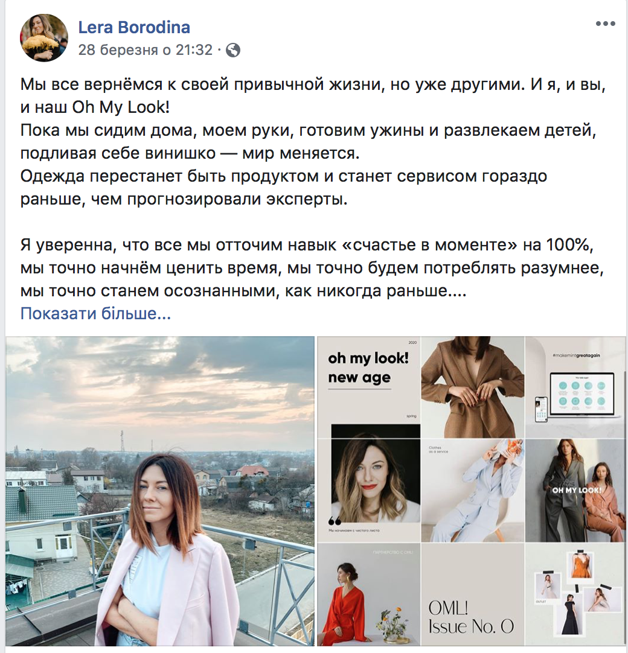
Task: Open the red dress with flowers tile
Action: click(x=369, y=594)
